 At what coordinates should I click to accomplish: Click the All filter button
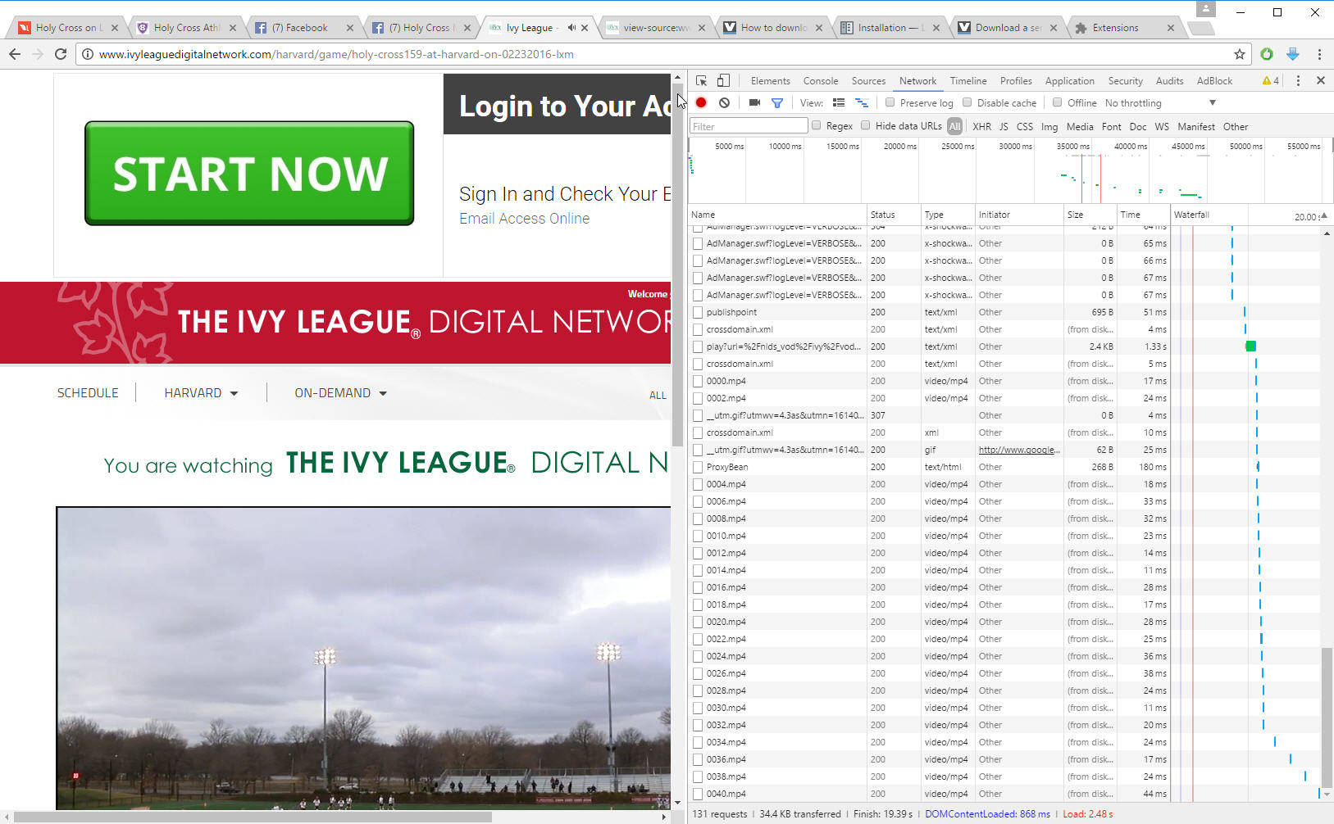[954, 126]
